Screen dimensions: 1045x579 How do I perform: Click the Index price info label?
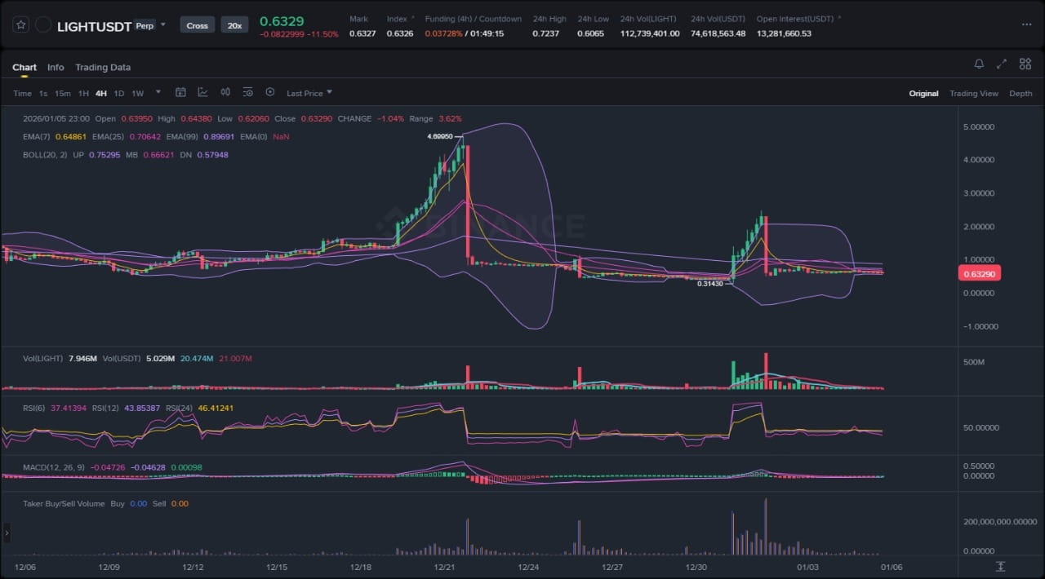coord(397,18)
